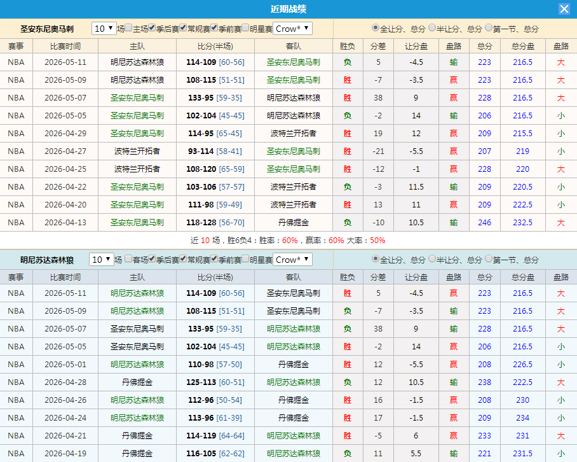This screenshot has width=577, height=462.
Task: Click the total score 246
Action: [484, 223]
